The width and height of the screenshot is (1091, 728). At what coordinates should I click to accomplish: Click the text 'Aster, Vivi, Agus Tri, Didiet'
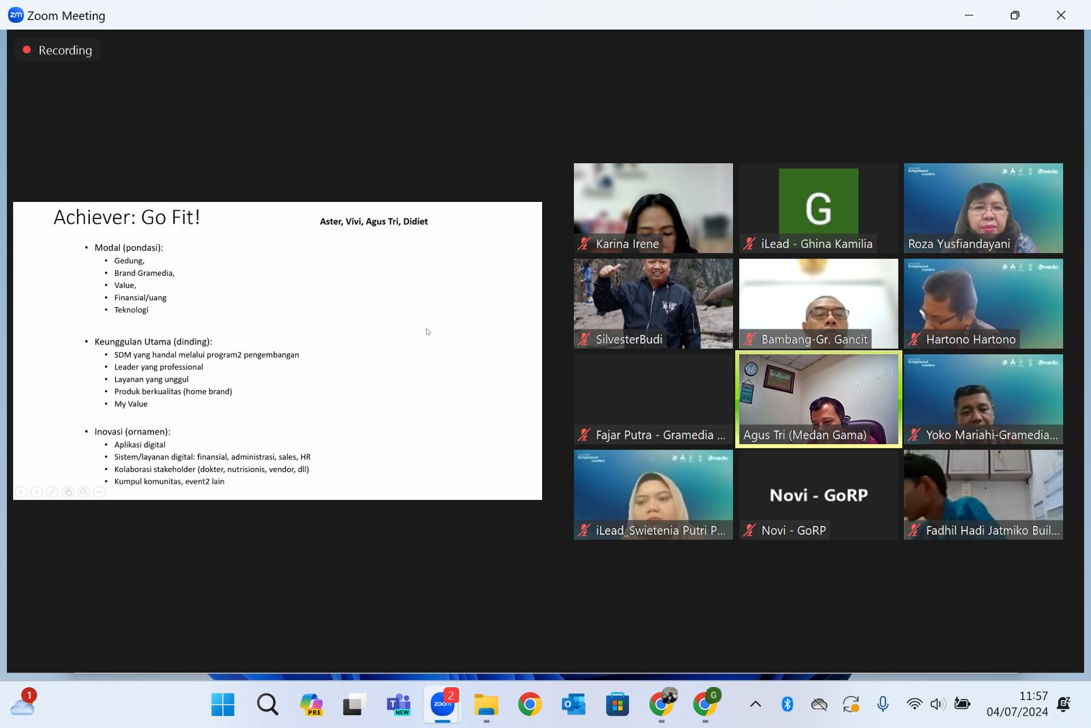pos(374,222)
